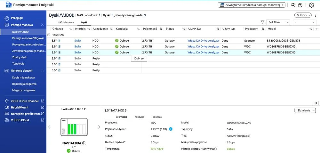This screenshot has width=320, height=153.
Task: Click the 27°C / 80°F temperature value
Action: tap(156, 149)
